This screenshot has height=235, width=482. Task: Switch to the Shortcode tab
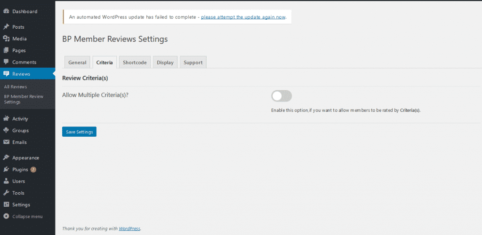click(135, 63)
